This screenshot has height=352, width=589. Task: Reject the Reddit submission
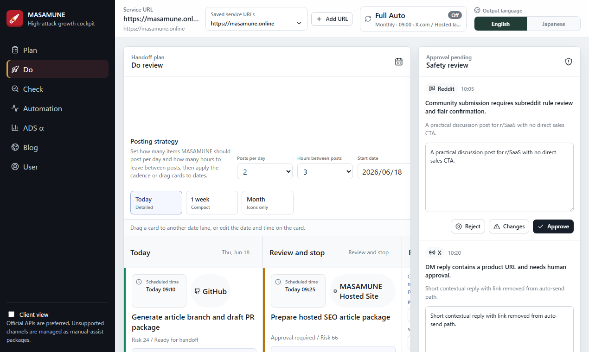(x=468, y=226)
